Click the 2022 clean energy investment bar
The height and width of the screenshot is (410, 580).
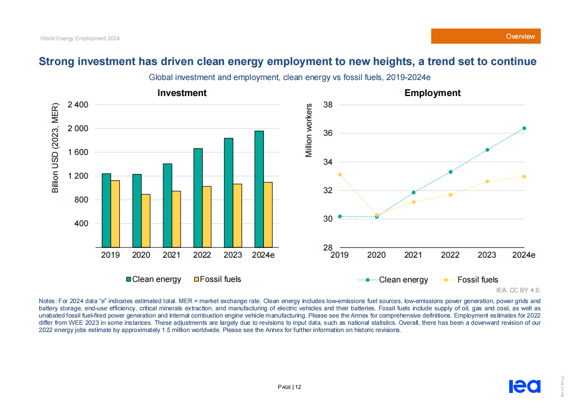pyautogui.click(x=198, y=198)
